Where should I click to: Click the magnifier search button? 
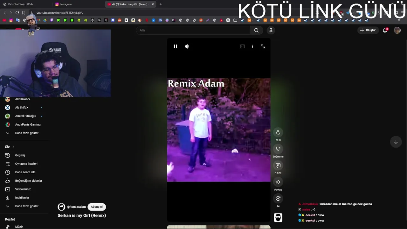pyautogui.click(x=257, y=30)
